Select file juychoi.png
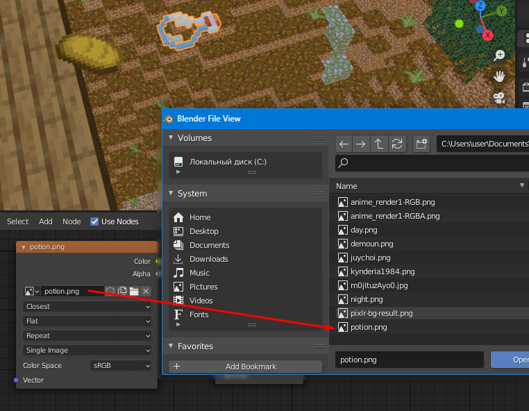 click(429, 258)
